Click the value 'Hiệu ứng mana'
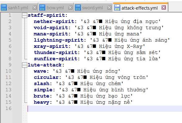 pyautogui.click(x=119, y=34)
